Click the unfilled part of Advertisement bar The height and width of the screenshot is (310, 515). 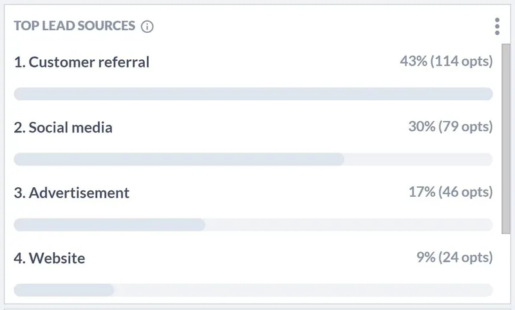(x=349, y=224)
